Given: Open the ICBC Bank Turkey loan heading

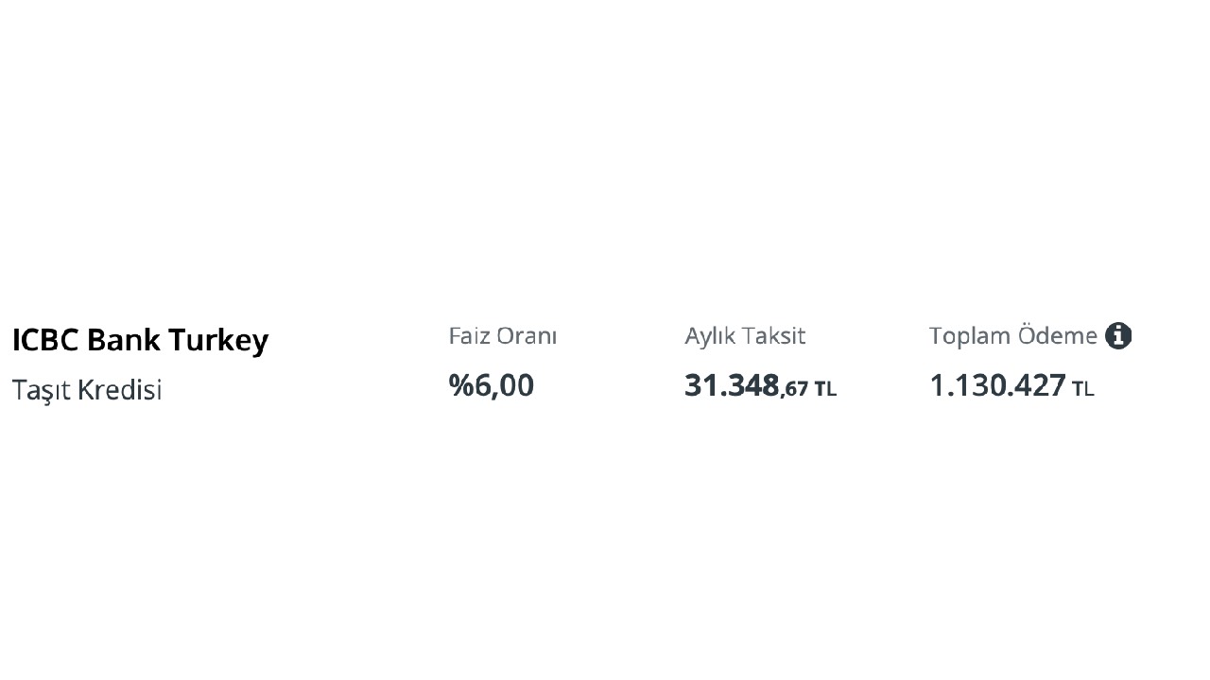Looking at the screenshot, I should (x=140, y=340).
